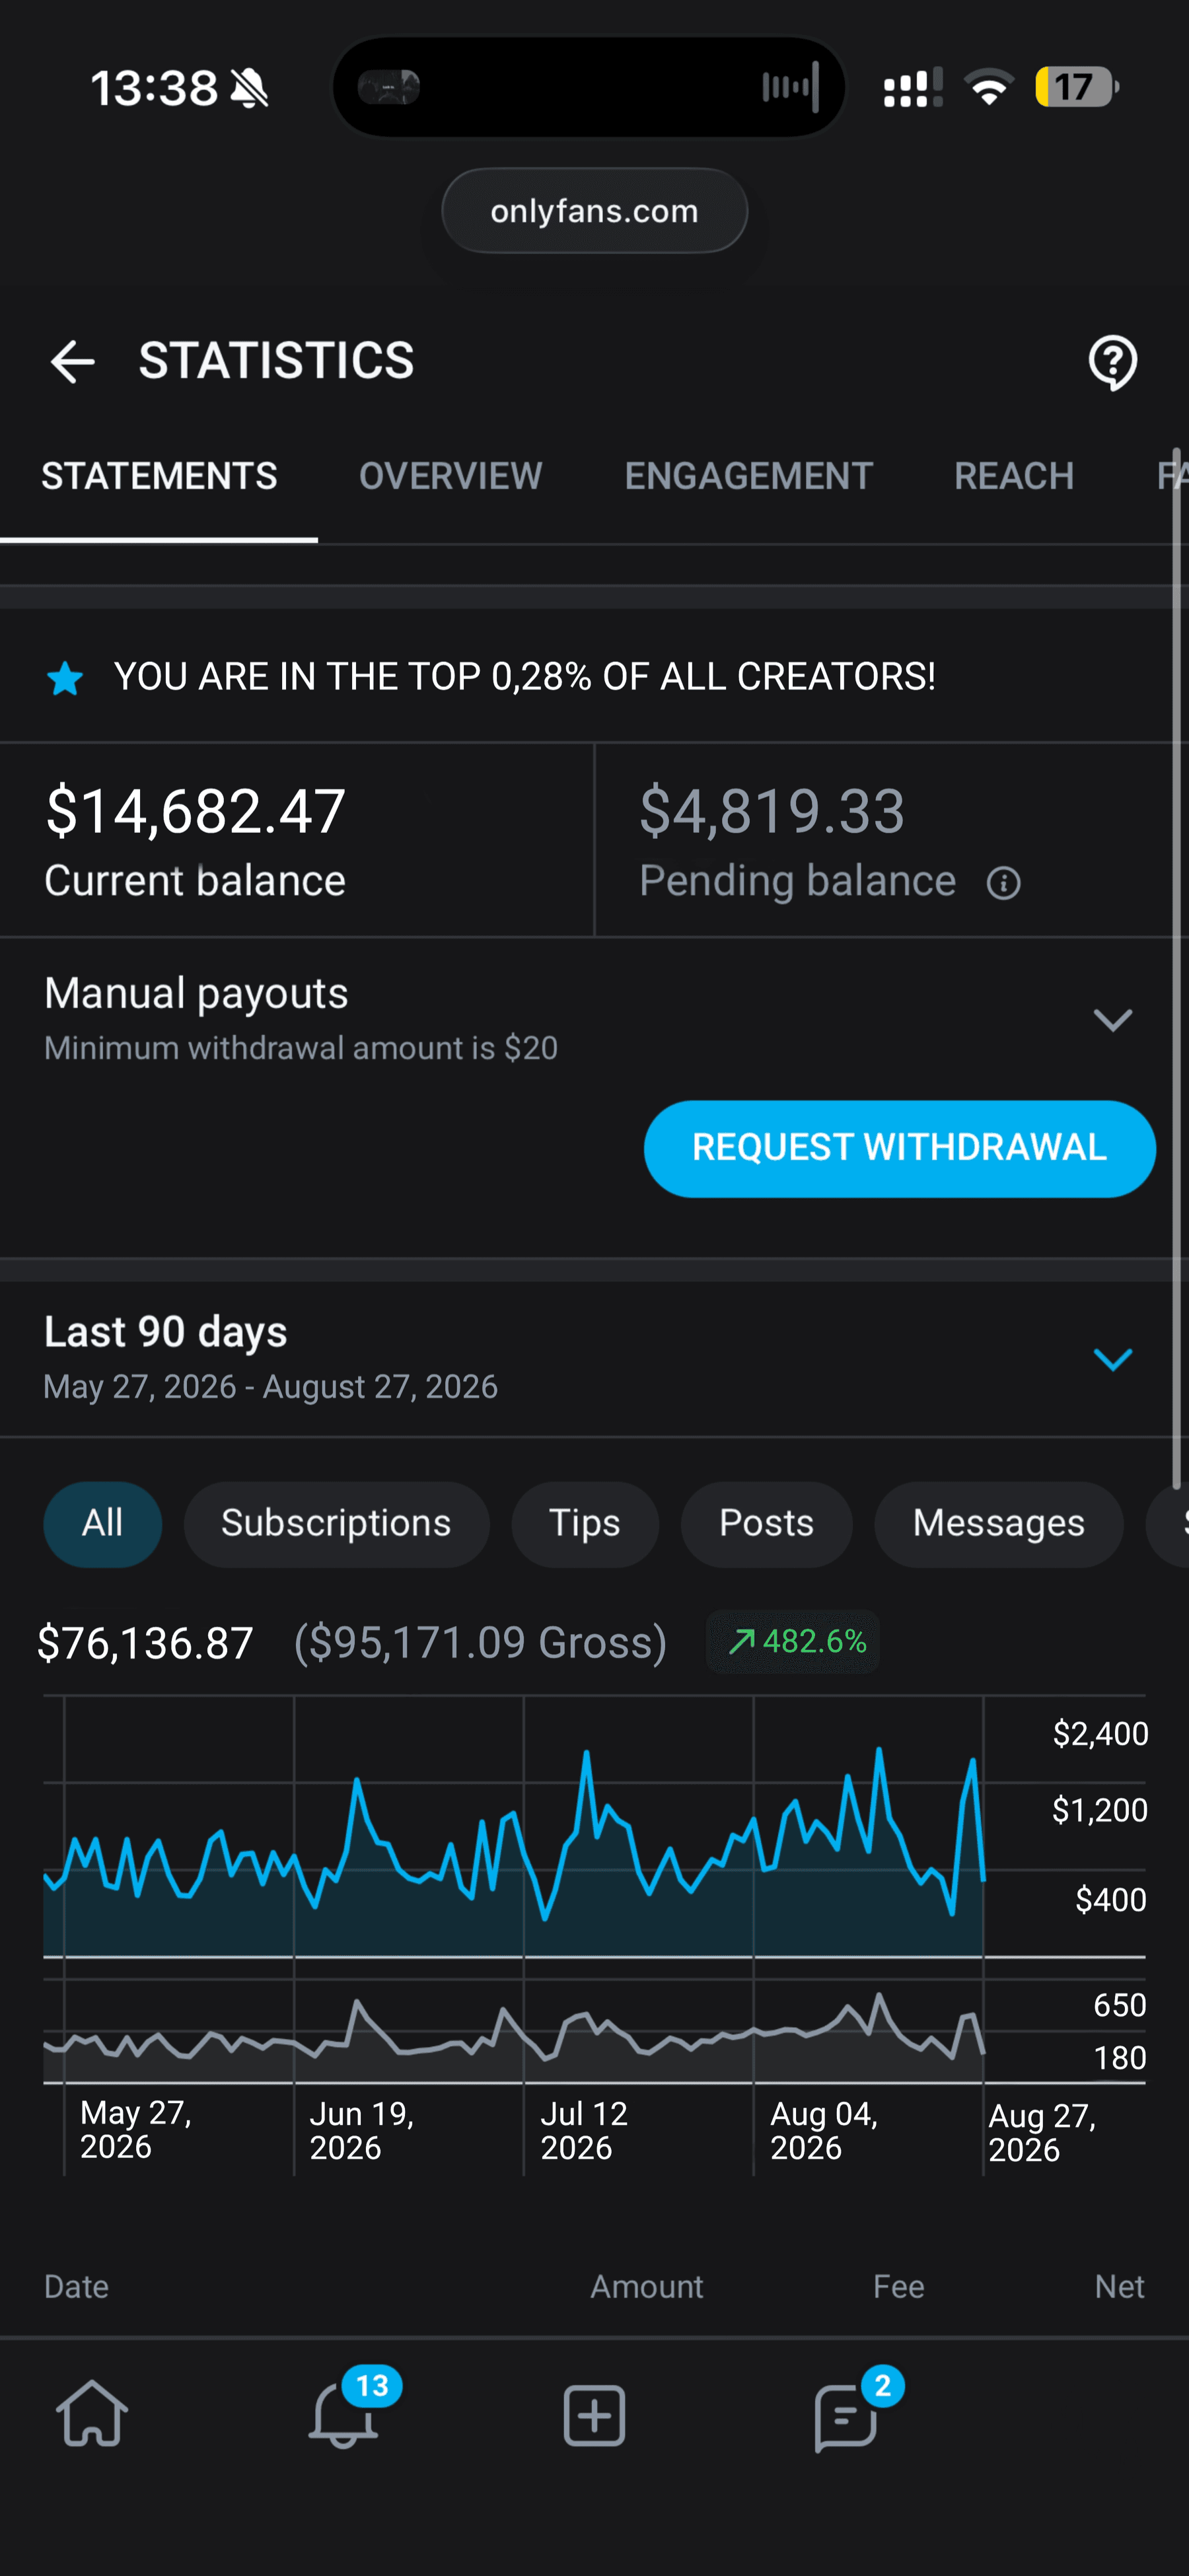Expand the Manual payouts chevron
1189x2576 pixels.
pyautogui.click(x=1112, y=1019)
